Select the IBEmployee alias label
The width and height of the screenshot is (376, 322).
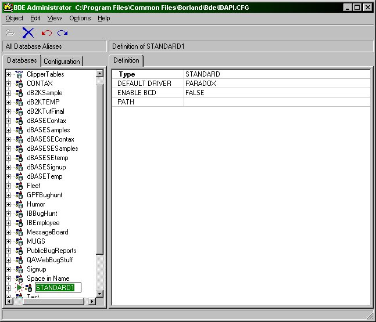click(x=43, y=223)
